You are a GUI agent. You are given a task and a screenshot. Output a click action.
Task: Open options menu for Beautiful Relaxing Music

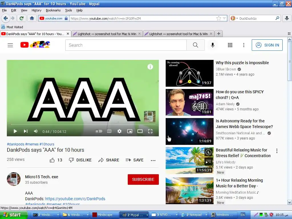tap(277, 151)
